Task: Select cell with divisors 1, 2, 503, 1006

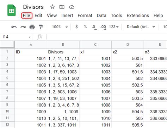Action: click(x=63, y=92)
